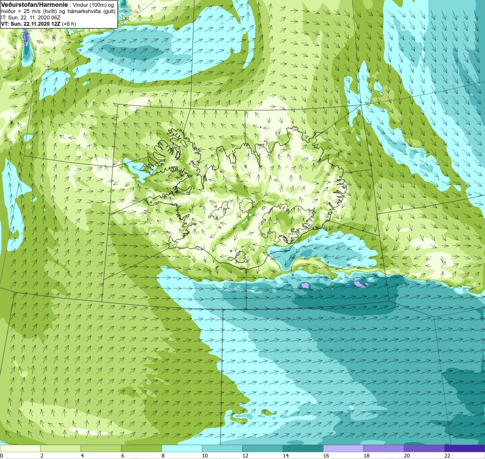Screen dimensions: 485x459
Task: Click the legend label '22'
Action: [x=447, y=456]
